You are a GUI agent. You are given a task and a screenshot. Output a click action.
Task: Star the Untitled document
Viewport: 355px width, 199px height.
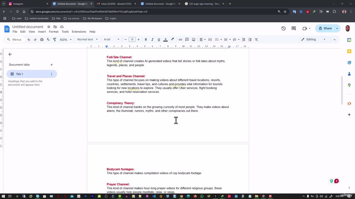[49, 27]
